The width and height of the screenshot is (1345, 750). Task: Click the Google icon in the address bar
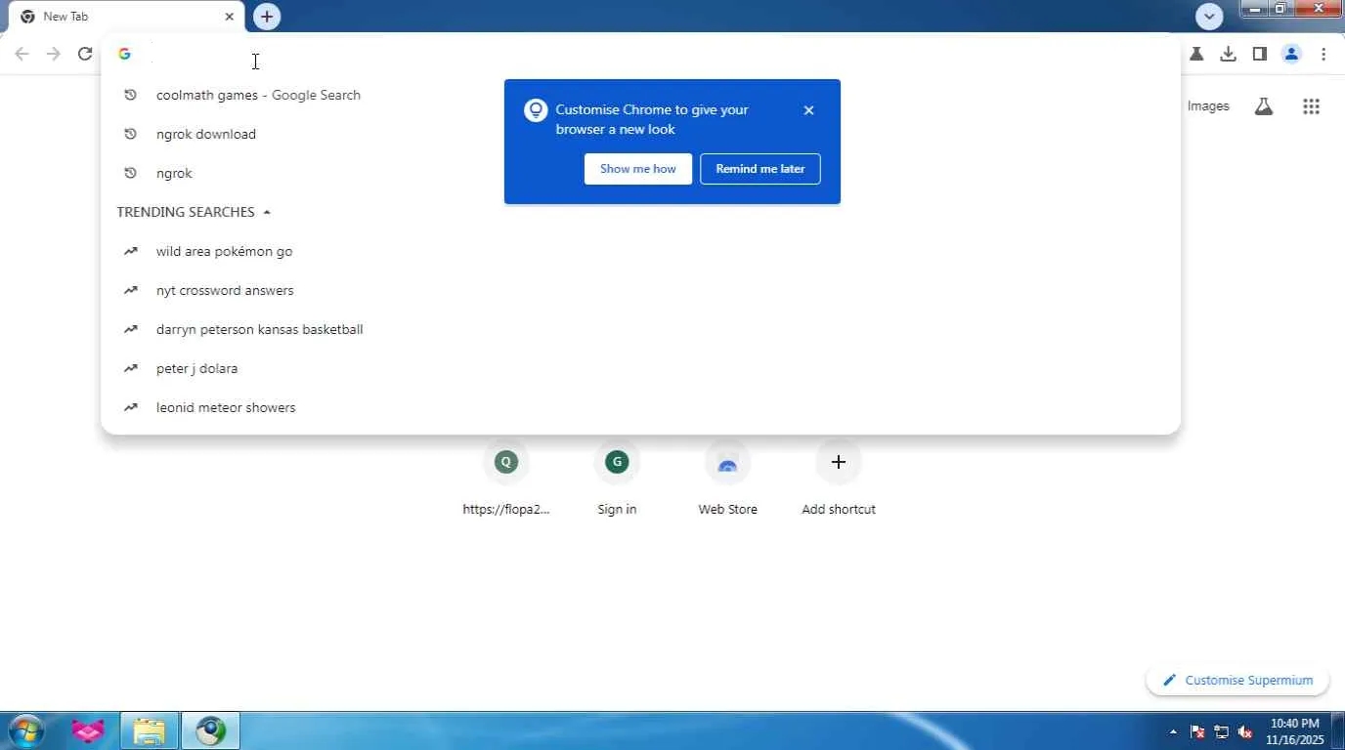(x=124, y=55)
